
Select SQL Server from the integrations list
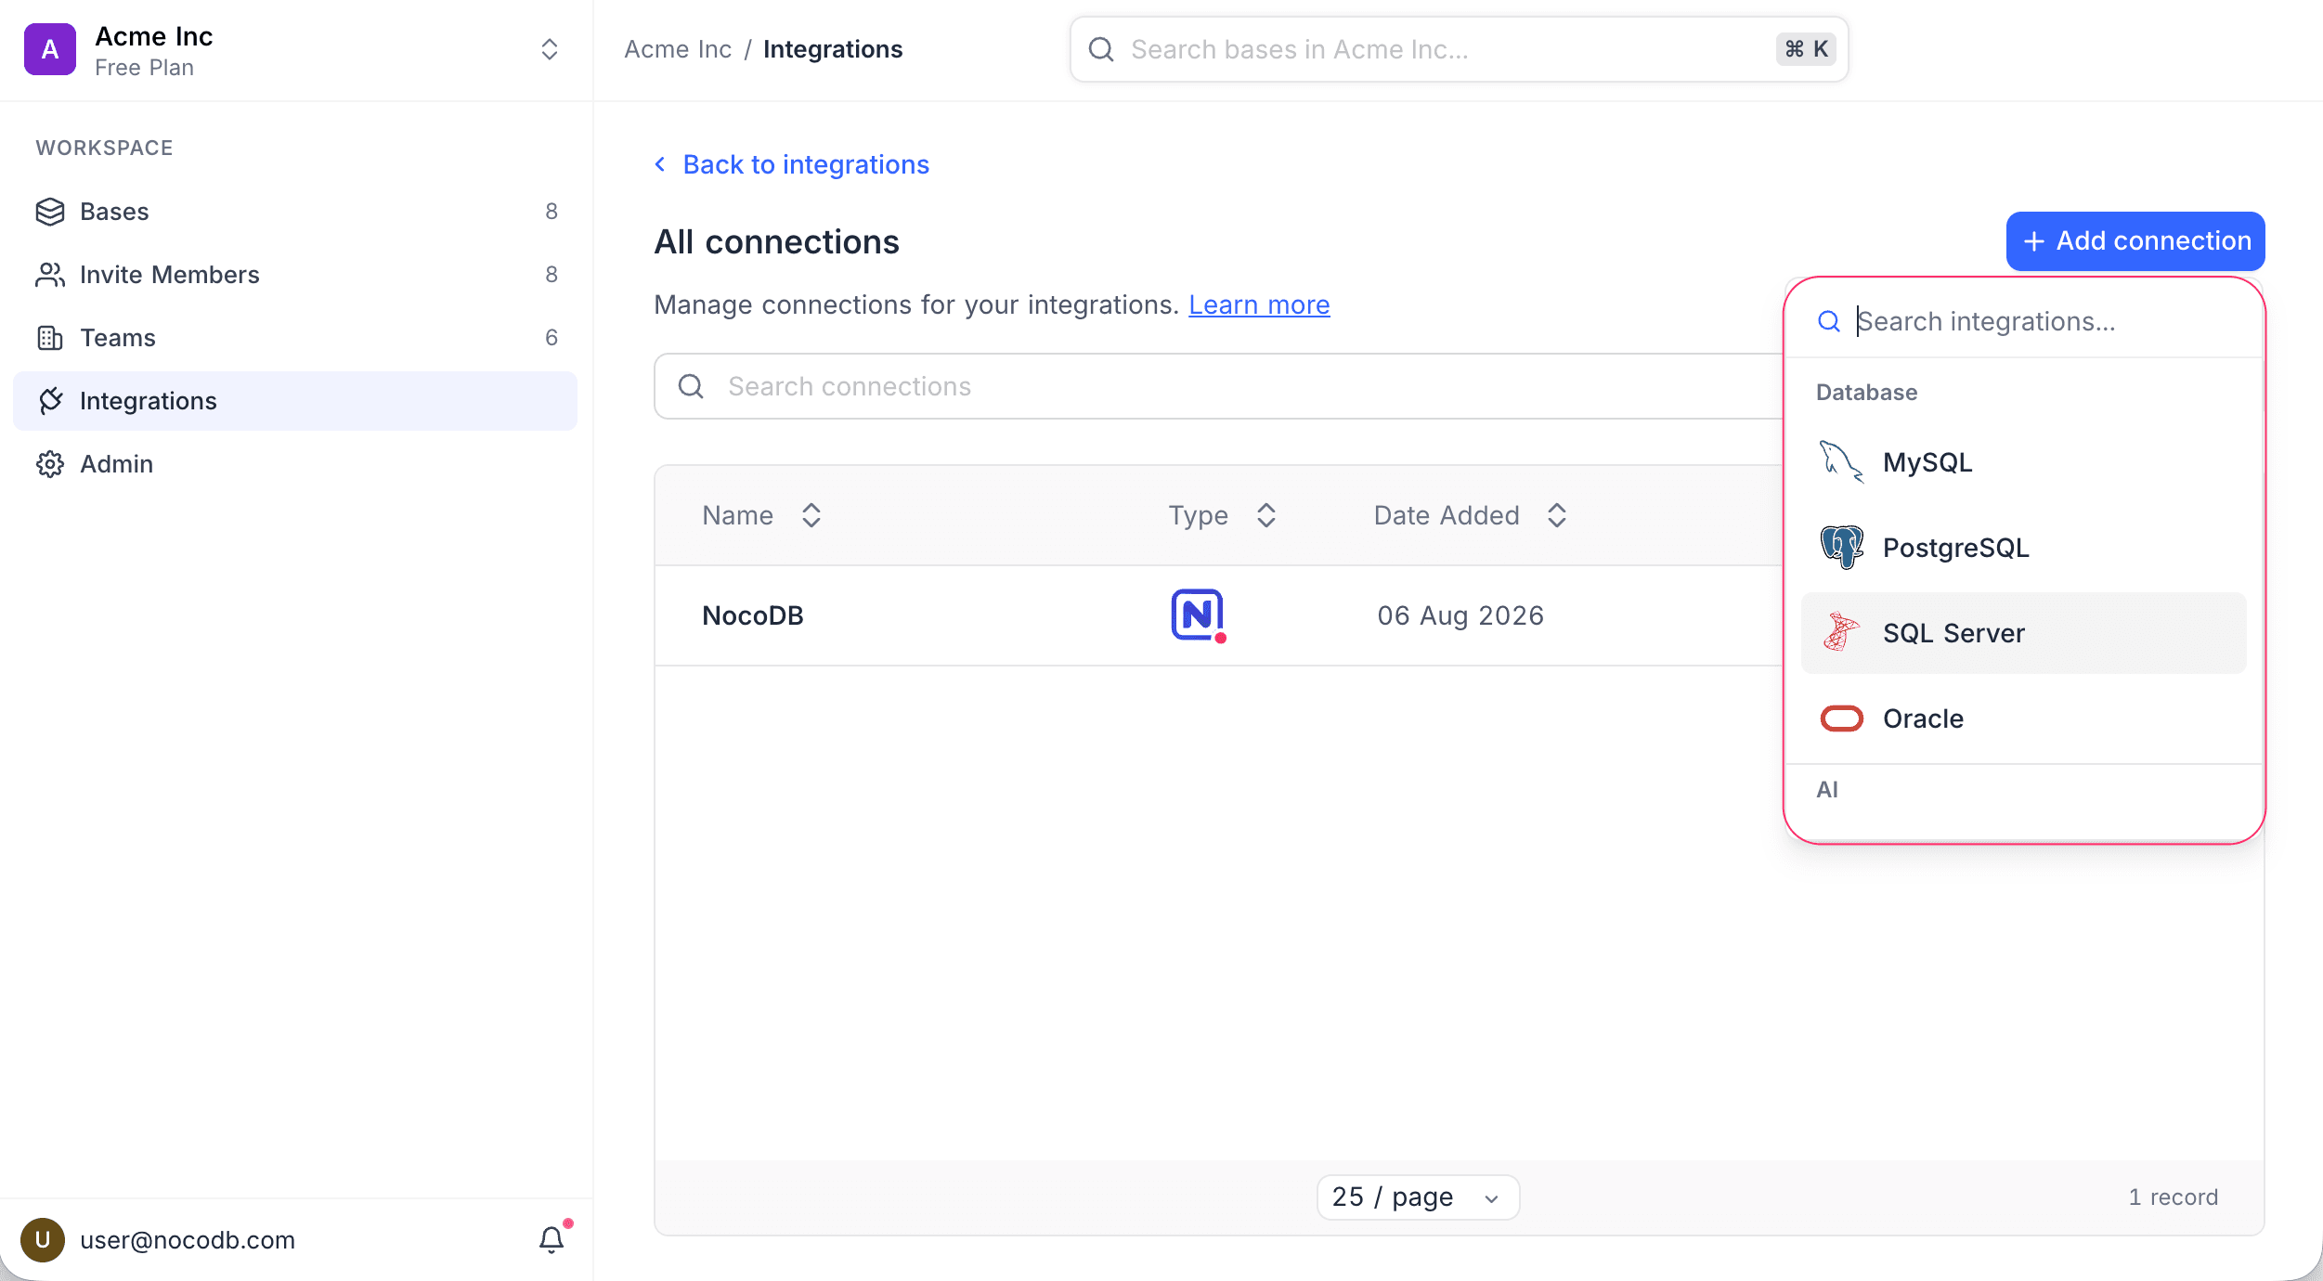[2024, 633]
